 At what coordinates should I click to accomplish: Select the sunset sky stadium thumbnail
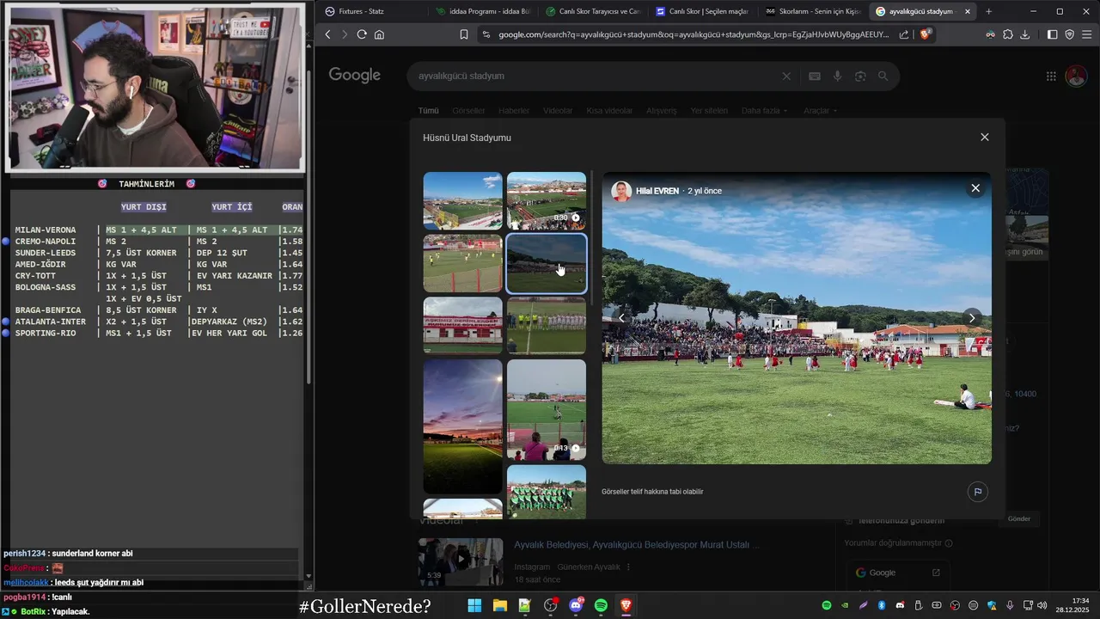pyautogui.click(x=462, y=426)
